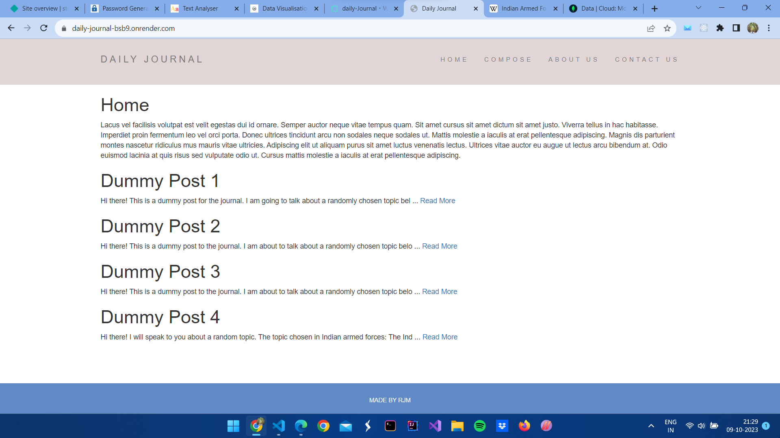The image size is (780, 438).
Task: Expand the tab search chevron
Action: (x=698, y=8)
